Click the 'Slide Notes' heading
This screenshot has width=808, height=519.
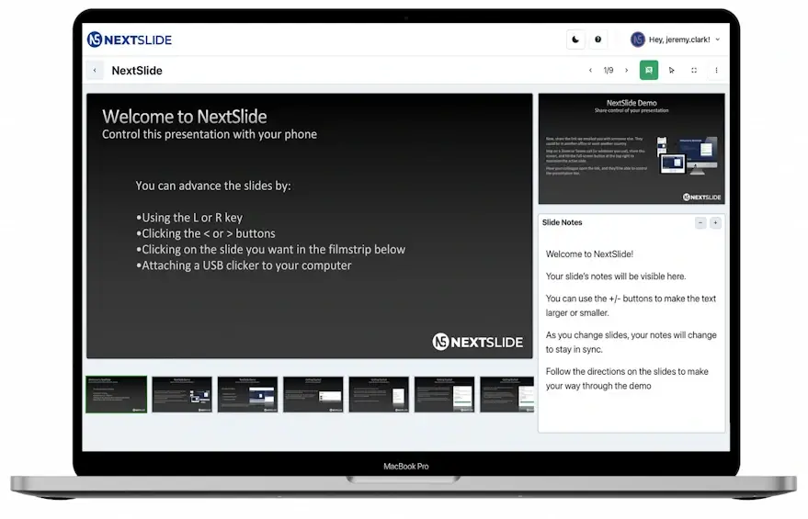click(563, 222)
